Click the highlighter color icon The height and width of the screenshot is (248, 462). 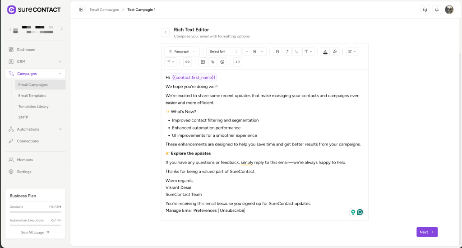(x=335, y=51)
